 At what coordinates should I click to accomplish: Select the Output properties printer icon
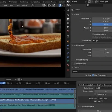pyautogui.click(x=68, y=19)
